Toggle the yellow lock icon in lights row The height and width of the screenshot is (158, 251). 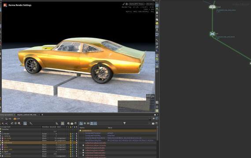[x=70, y=152]
